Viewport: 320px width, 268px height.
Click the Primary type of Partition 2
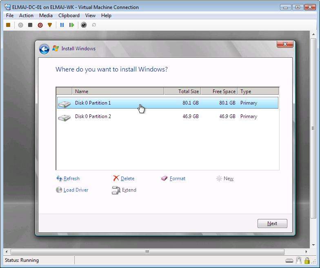click(249, 116)
